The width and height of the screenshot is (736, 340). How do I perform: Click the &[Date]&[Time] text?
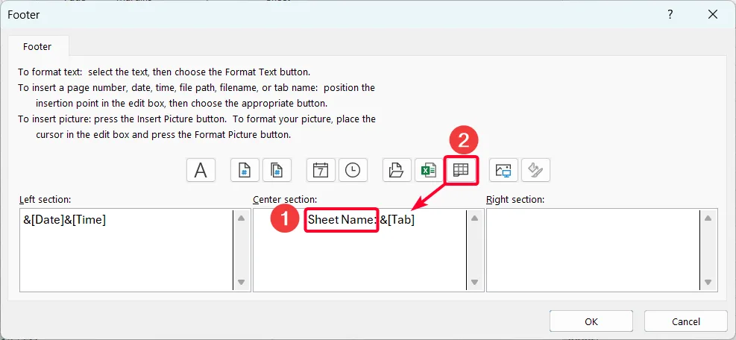point(65,219)
